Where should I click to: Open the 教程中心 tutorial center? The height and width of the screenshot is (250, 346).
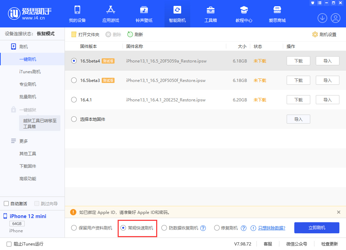(x=244, y=14)
